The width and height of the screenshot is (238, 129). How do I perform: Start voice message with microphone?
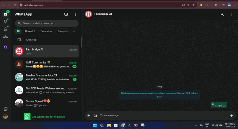pos(232,115)
